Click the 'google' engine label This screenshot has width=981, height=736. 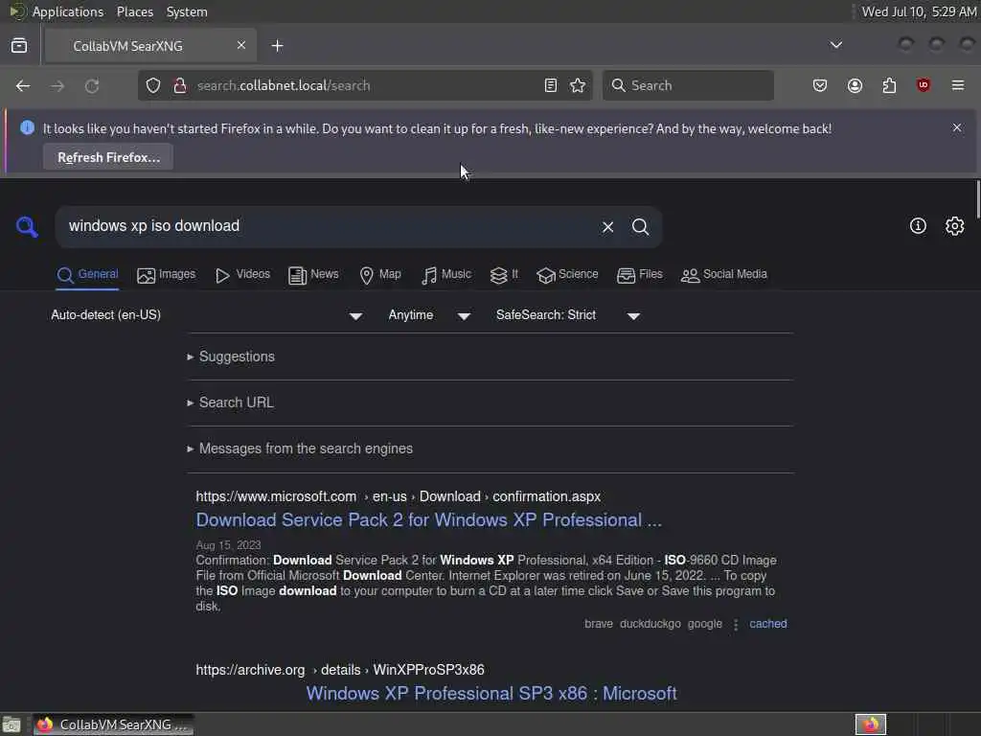(x=704, y=624)
